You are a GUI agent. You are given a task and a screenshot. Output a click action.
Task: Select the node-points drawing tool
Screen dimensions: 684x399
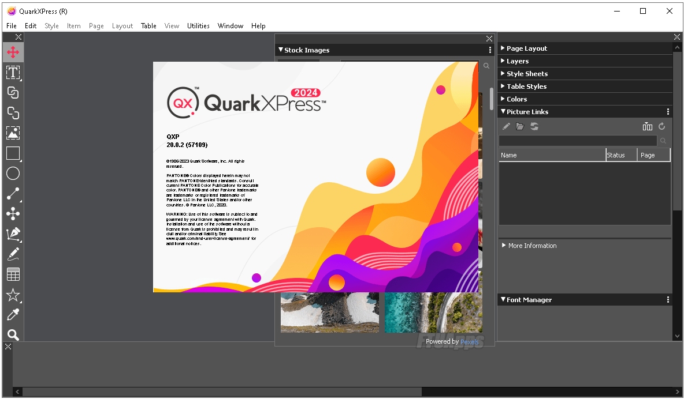(13, 213)
